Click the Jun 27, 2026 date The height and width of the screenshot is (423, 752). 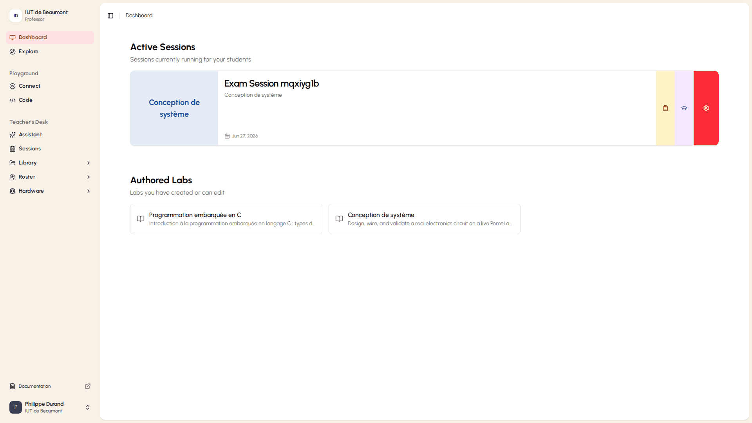pyautogui.click(x=245, y=136)
